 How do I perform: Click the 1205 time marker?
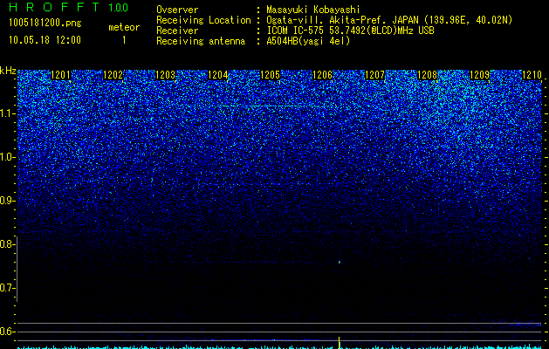[x=271, y=75]
